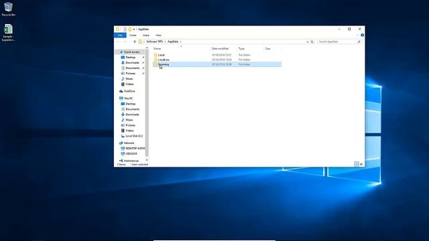Switch to the Share ribbon tab
The image size is (429, 241).
(x=146, y=35)
